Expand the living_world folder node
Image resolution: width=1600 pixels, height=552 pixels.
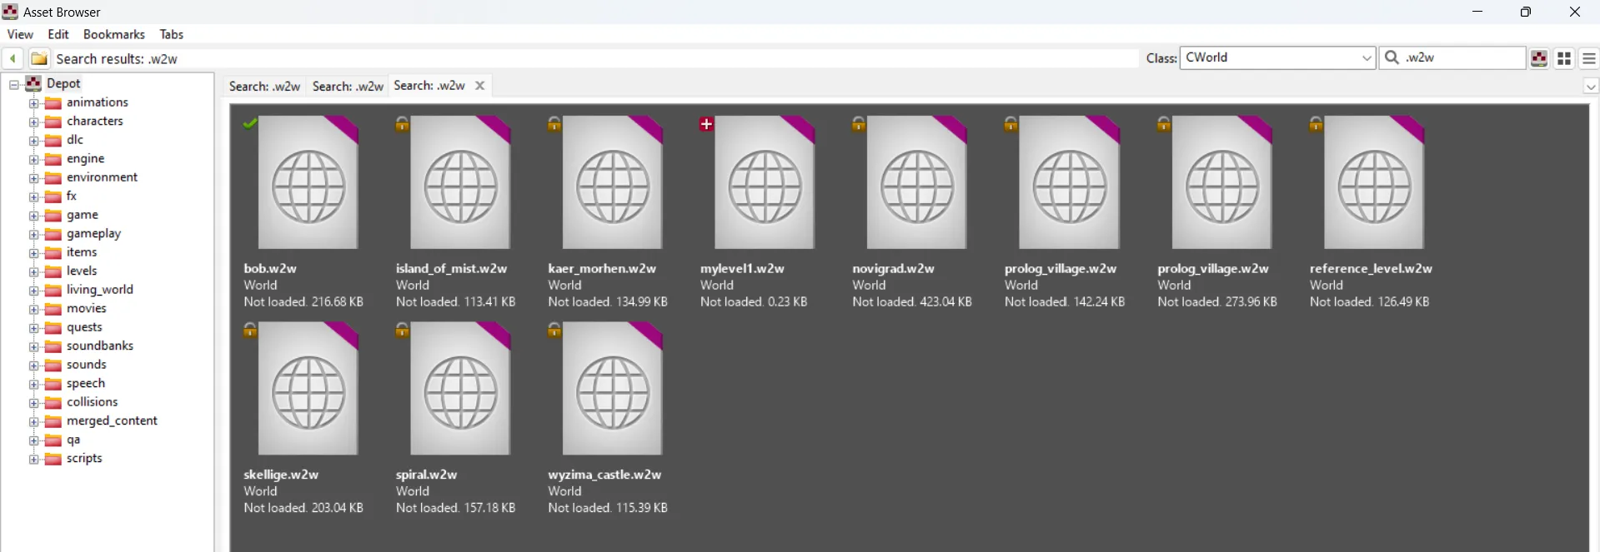[34, 291]
